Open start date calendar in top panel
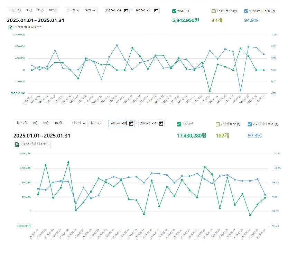Screen dimensions: 288x257 coord(126,10)
